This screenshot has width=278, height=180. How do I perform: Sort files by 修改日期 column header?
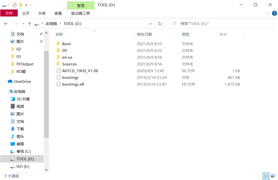pyautogui.click(x=144, y=34)
